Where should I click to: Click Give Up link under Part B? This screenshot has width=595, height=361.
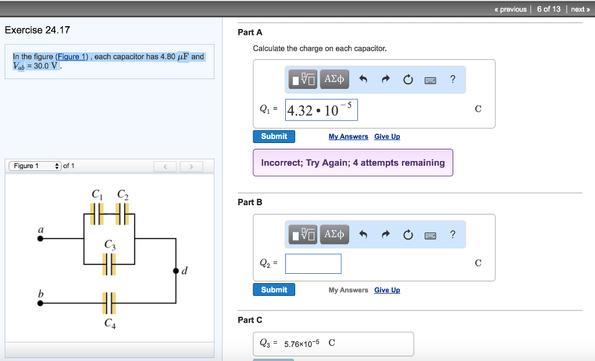point(387,290)
